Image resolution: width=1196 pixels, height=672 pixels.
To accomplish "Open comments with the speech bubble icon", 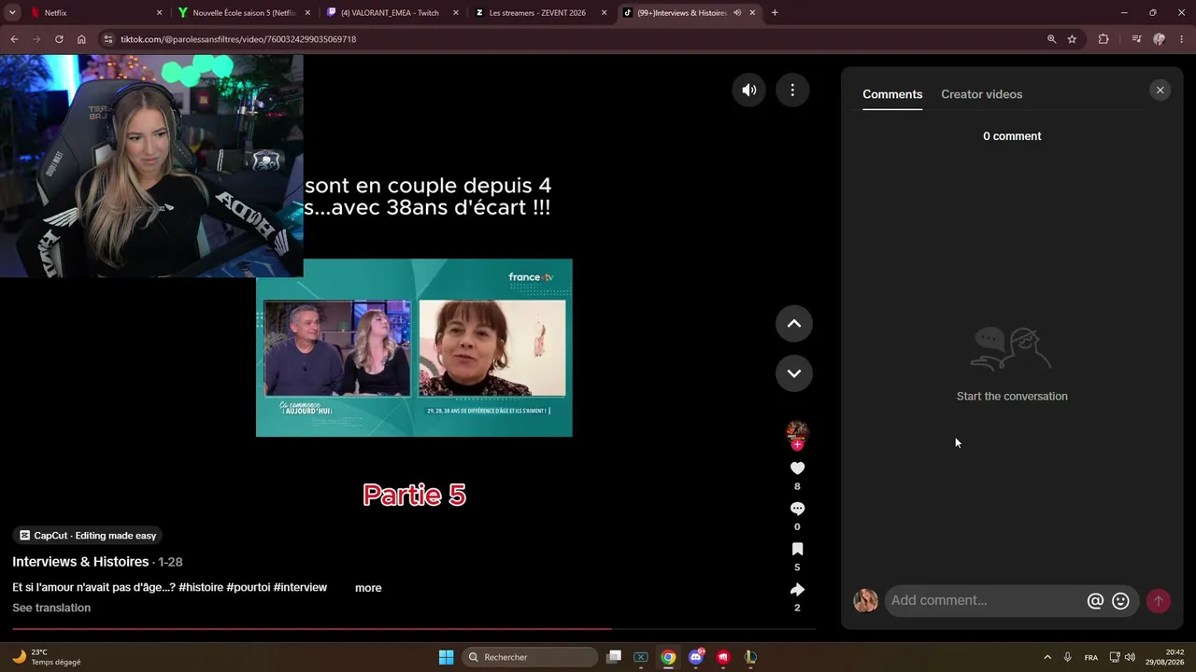I will click(797, 509).
